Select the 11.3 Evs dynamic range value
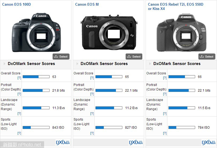This screenshot has width=217, height=148. coord(59,108)
